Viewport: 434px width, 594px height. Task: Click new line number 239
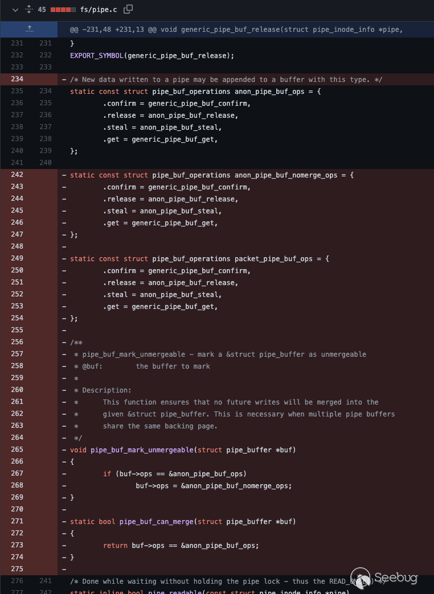[x=46, y=151]
